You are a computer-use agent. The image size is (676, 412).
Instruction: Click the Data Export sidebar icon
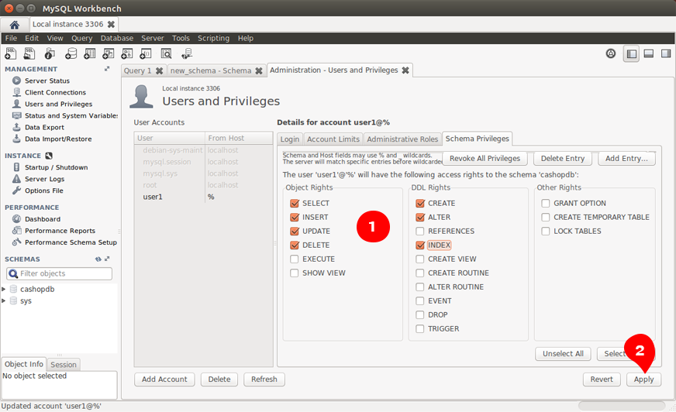click(16, 127)
